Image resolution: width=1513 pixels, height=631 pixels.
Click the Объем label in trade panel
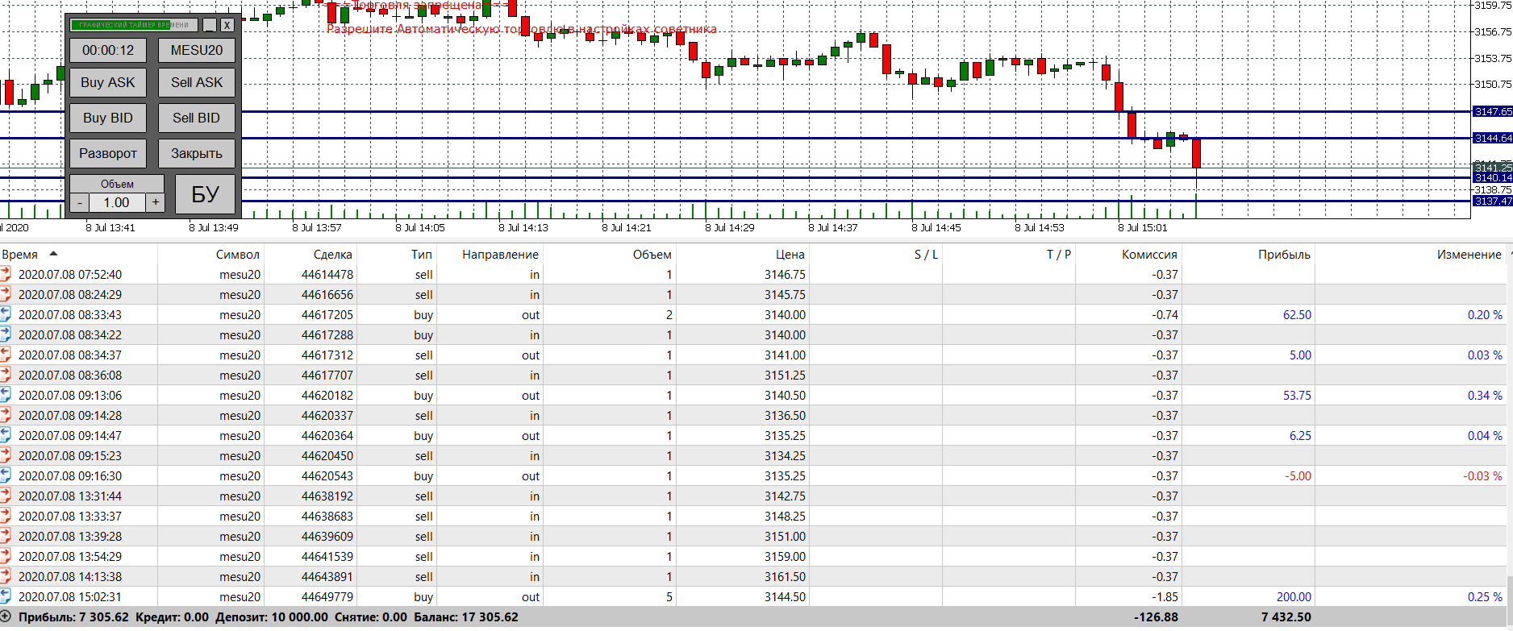pos(117,184)
